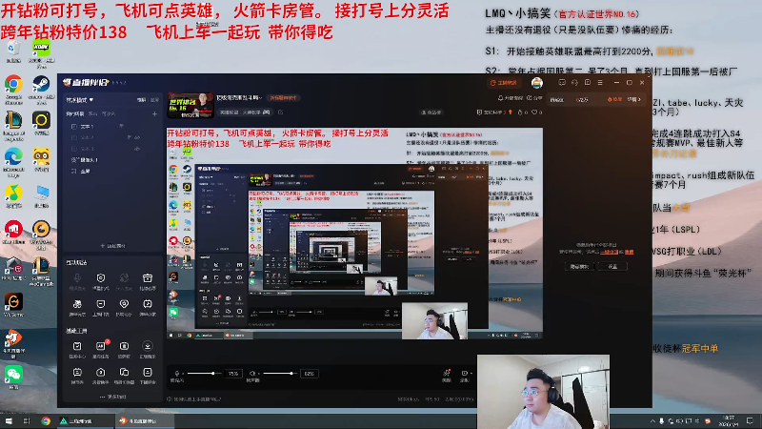Select the third scene tab
Viewport: 762px width, 429px height.
coord(109,113)
